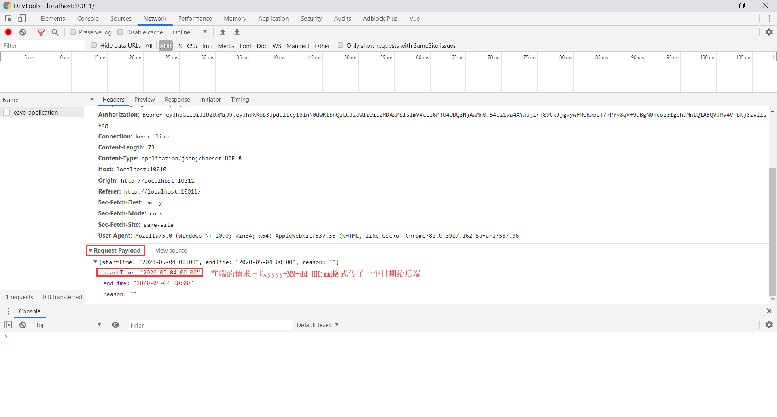The image size is (777, 417).
Task: Export network requests as HAR
Action: coord(237,32)
